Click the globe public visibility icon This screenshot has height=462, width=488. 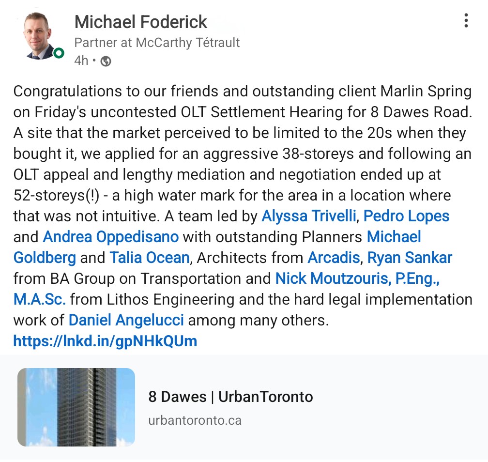tap(106, 62)
